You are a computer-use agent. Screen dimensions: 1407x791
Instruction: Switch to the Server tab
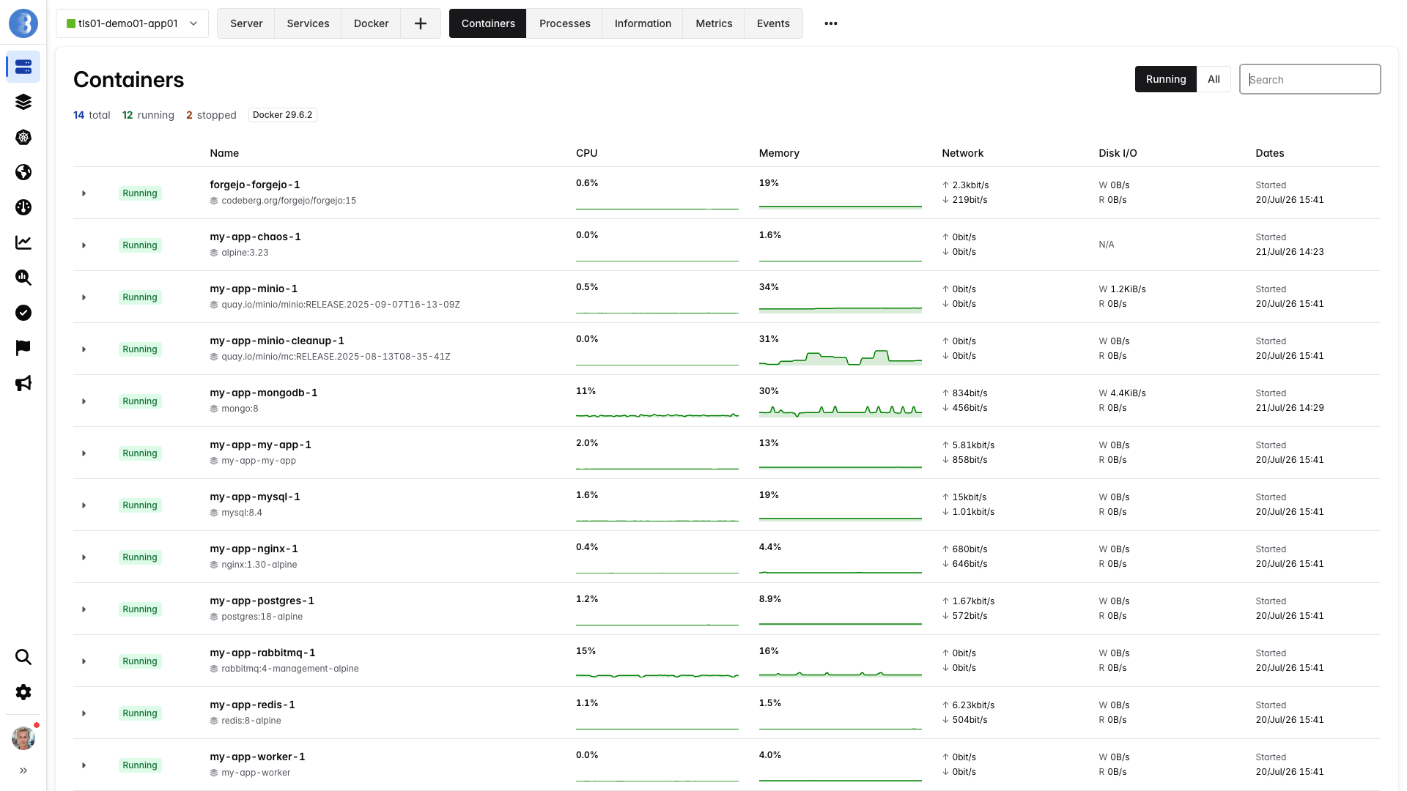[x=246, y=23]
